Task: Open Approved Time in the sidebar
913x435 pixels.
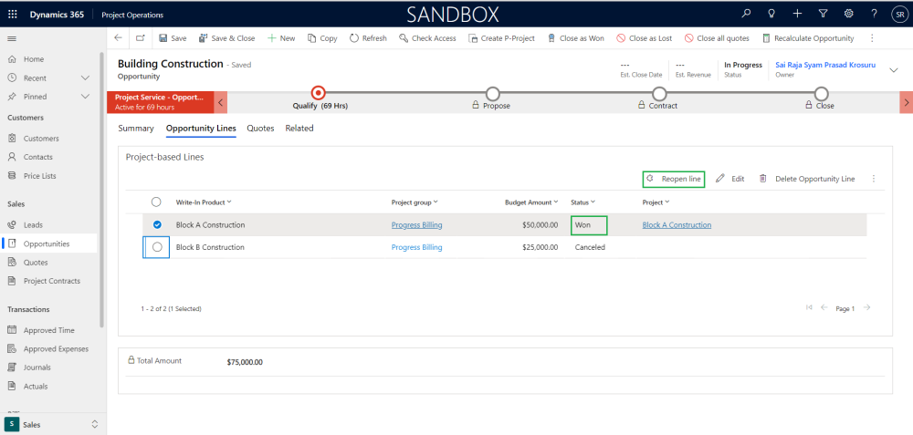Action: [49, 330]
